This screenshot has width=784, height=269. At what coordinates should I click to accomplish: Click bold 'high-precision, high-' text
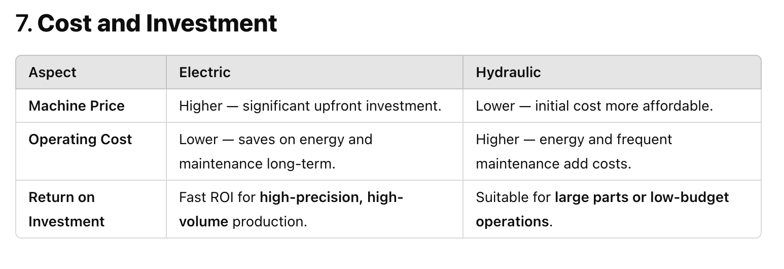tap(331, 197)
